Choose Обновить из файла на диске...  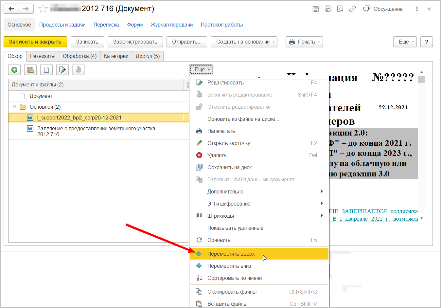tap(259, 119)
